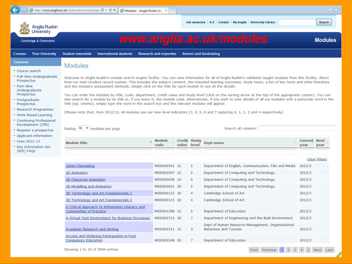Click the Anglia Ruskin University logo
This screenshot has width=352, height=264.
[x=38, y=29]
